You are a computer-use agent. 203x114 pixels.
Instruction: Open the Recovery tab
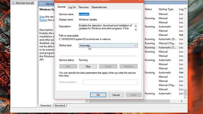click(83, 7)
